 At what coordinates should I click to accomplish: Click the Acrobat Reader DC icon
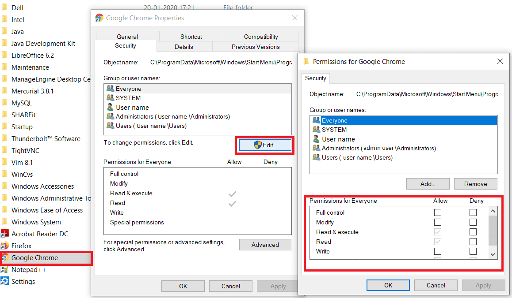4,234
